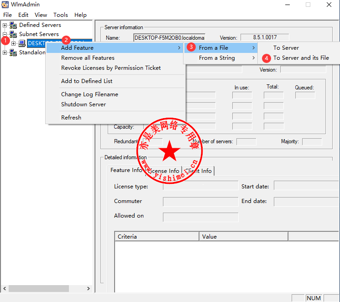Click the Majority field
340x302 pixels.
312,141
